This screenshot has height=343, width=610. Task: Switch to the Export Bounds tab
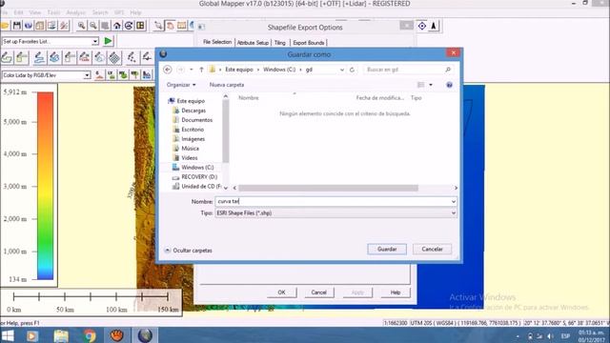(309, 43)
